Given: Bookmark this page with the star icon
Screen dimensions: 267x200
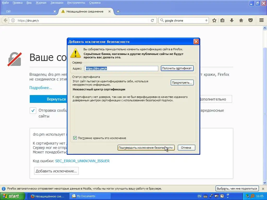Looking at the screenshot, I should [214, 20].
